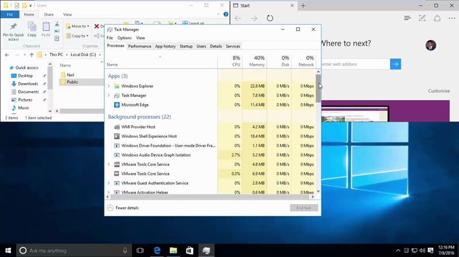Open Downloads in Quick access sidebar
The width and height of the screenshot is (459, 257).
point(28,84)
